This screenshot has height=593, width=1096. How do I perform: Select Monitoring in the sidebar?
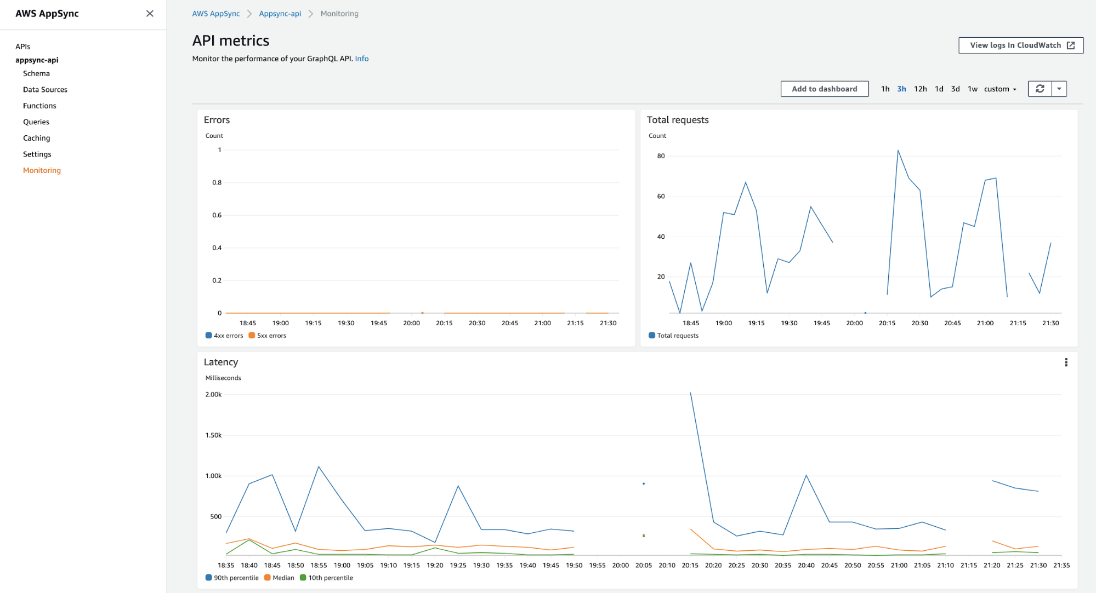click(x=42, y=170)
